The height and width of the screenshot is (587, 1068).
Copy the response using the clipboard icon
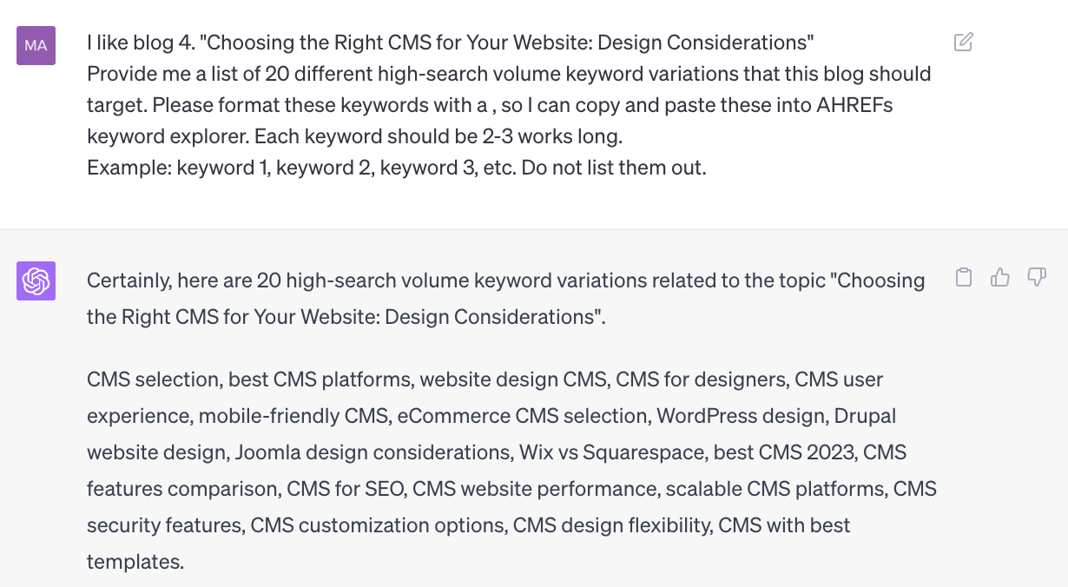tap(963, 278)
